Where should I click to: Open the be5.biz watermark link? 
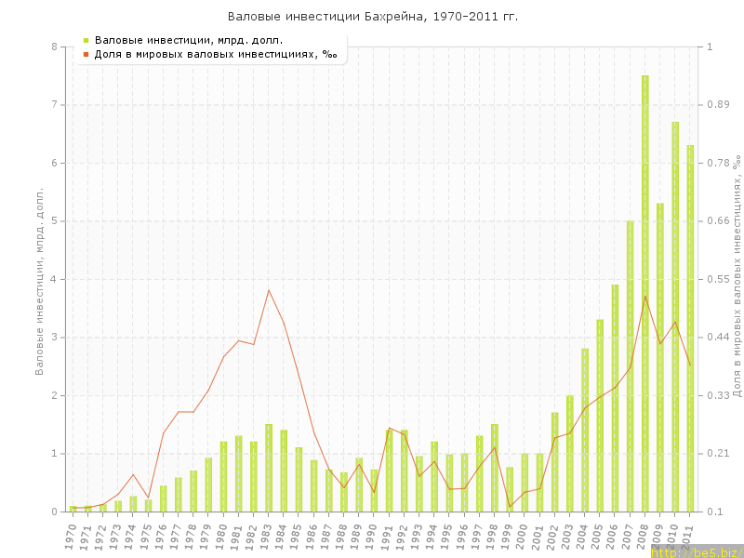pos(695,551)
